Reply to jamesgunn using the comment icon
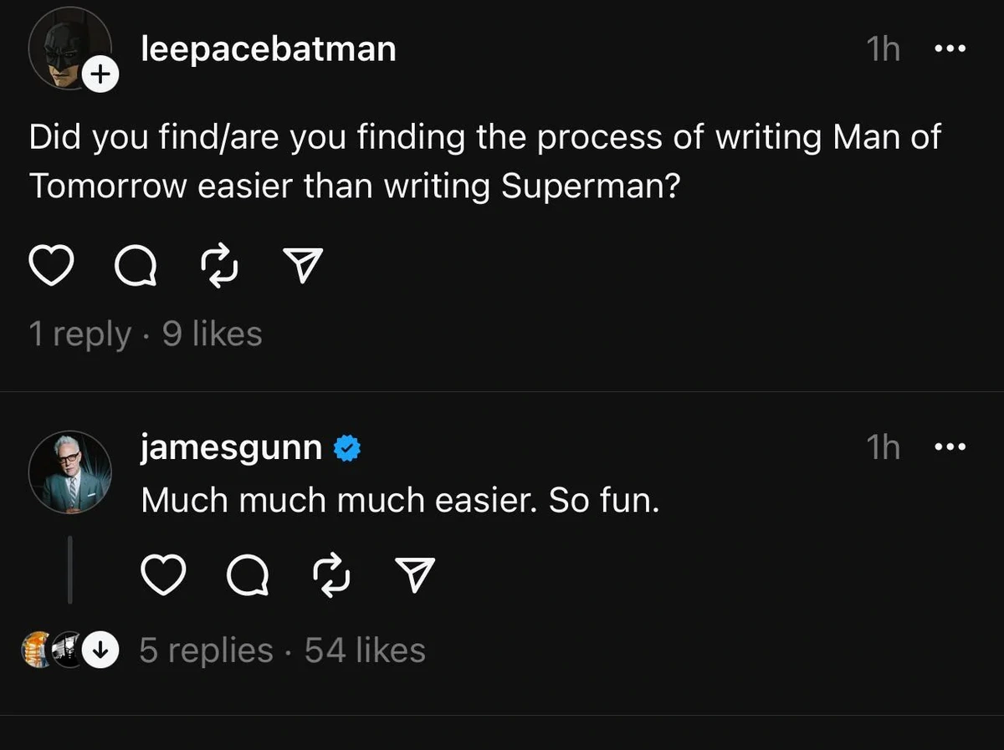1004x750 pixels. coord(248,574)
